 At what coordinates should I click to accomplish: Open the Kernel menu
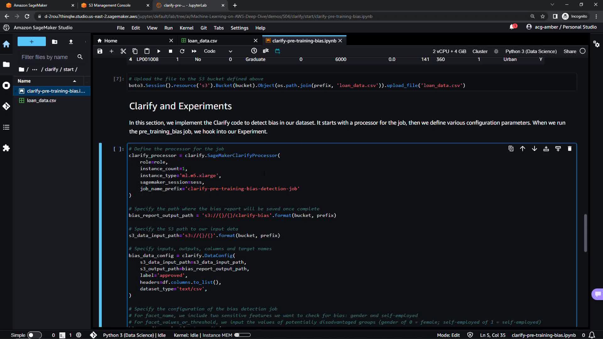[186, 28]
